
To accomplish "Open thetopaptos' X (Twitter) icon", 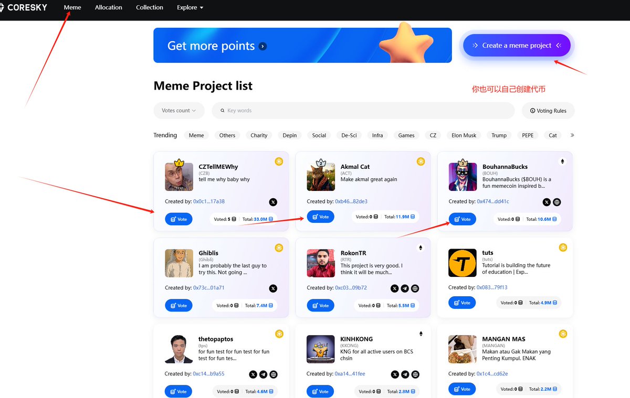I will [x=253, y=374].
